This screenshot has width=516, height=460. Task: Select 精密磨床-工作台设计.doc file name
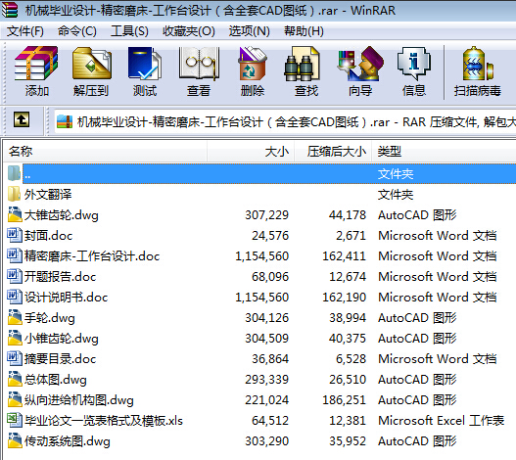click(x=92, y=255)
